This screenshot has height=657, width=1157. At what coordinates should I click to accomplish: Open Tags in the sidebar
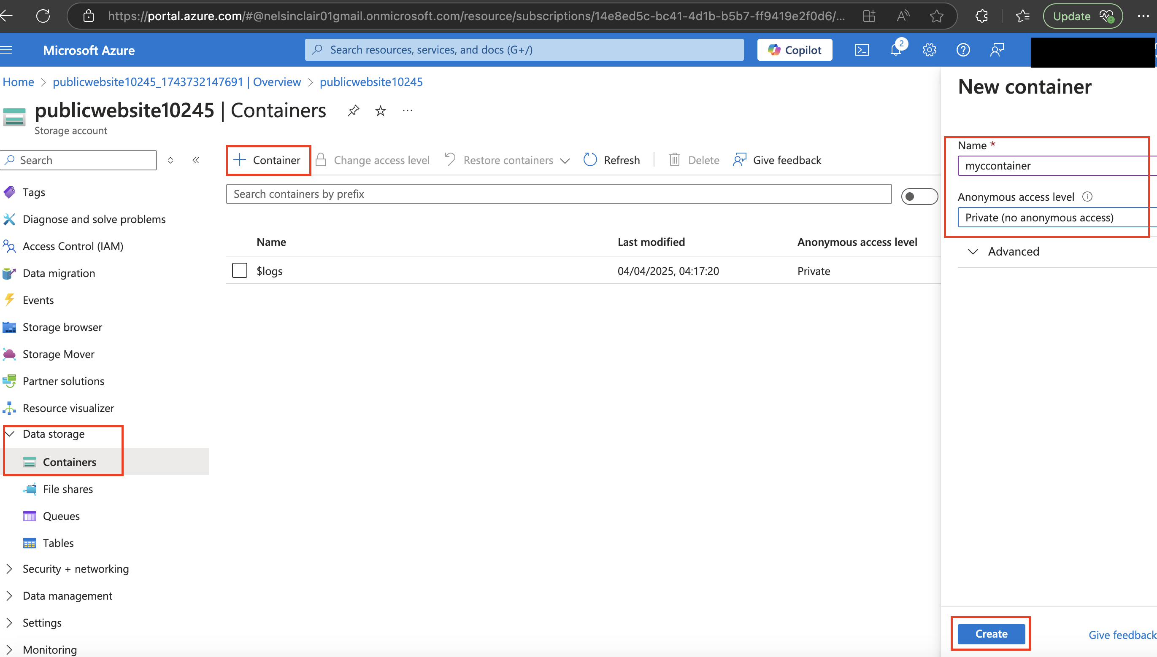click(x=34, y=192)
